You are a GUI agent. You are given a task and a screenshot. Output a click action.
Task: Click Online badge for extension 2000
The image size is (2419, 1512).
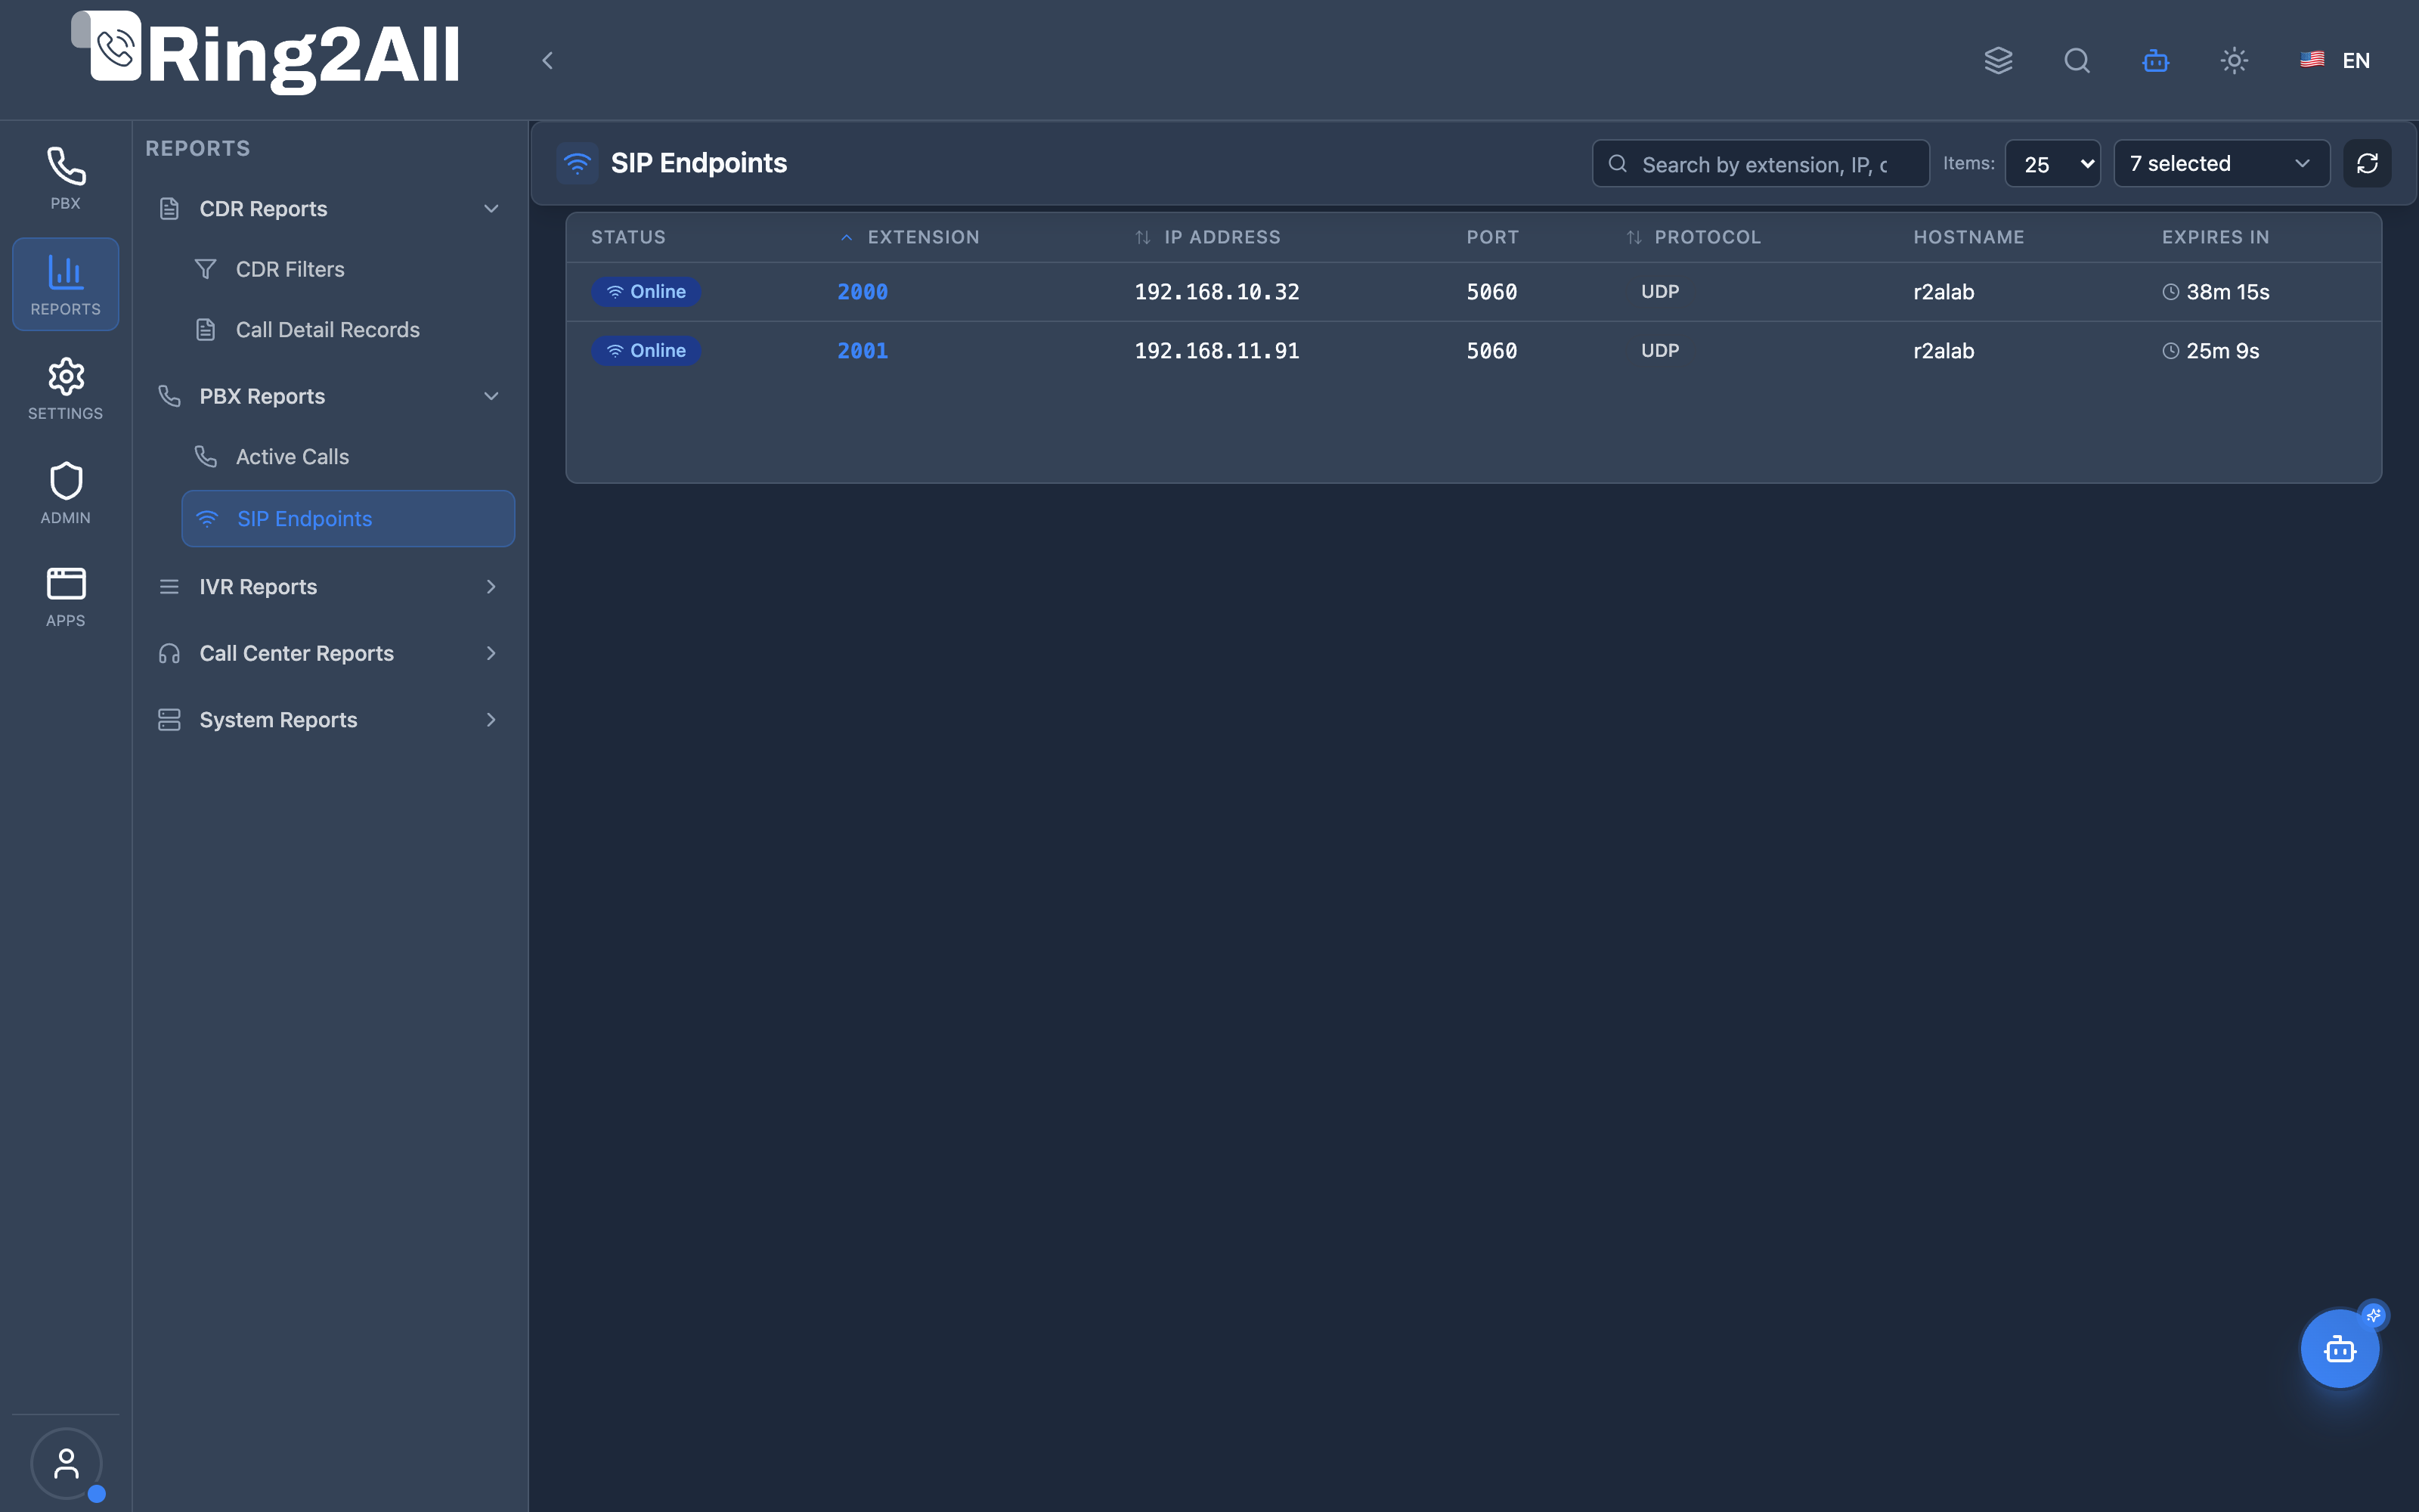pyautogui.click(x=646, y=292)
